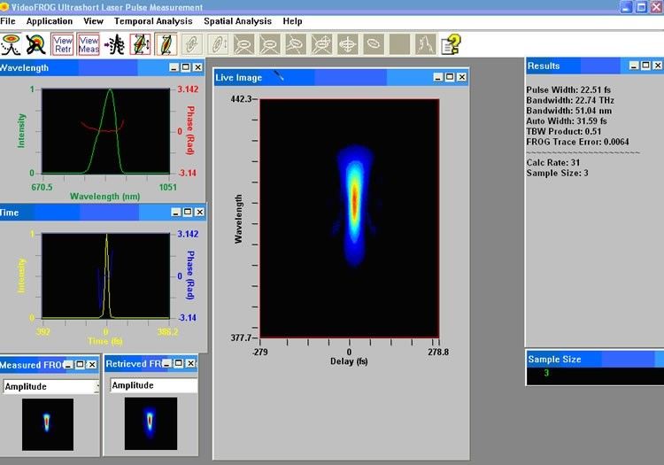
Task: Click the grayed-out ellipse with crosshair icon
Action: (348, 44)
